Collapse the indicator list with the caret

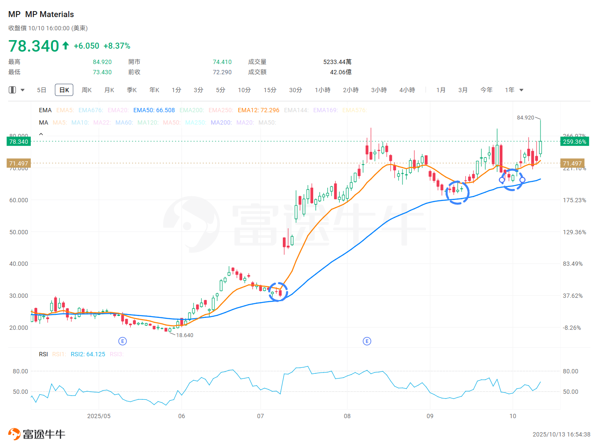pyautogui.click(x=41, y=134)
